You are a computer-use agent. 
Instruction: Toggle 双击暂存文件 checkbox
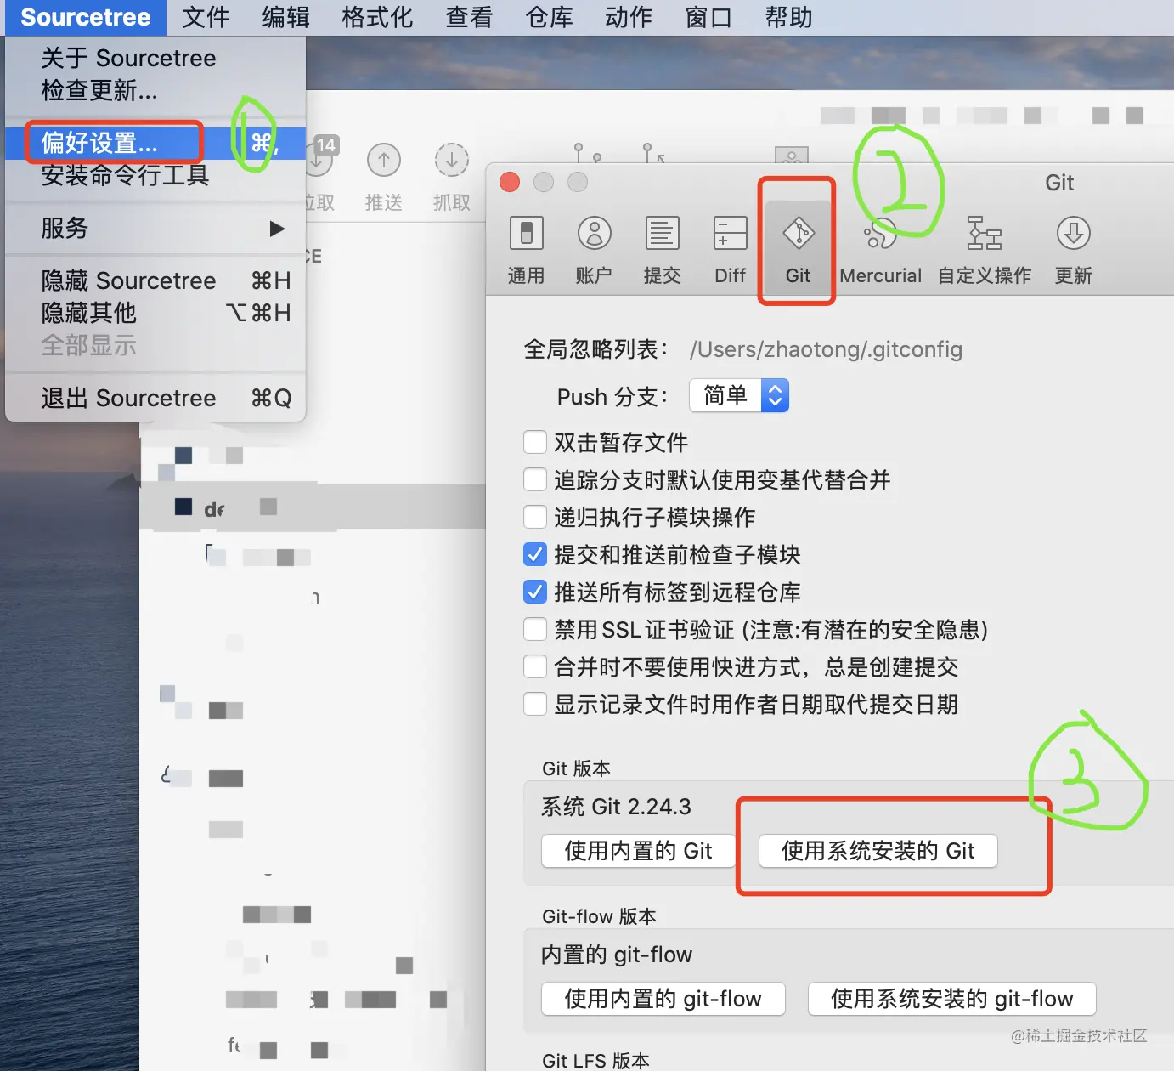[534, 442]
